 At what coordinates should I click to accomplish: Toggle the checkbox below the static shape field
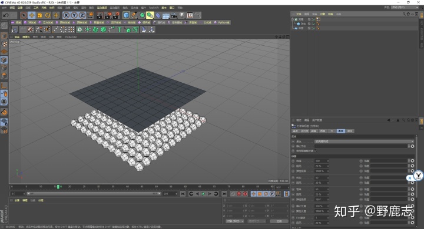[x=316, y=151]
